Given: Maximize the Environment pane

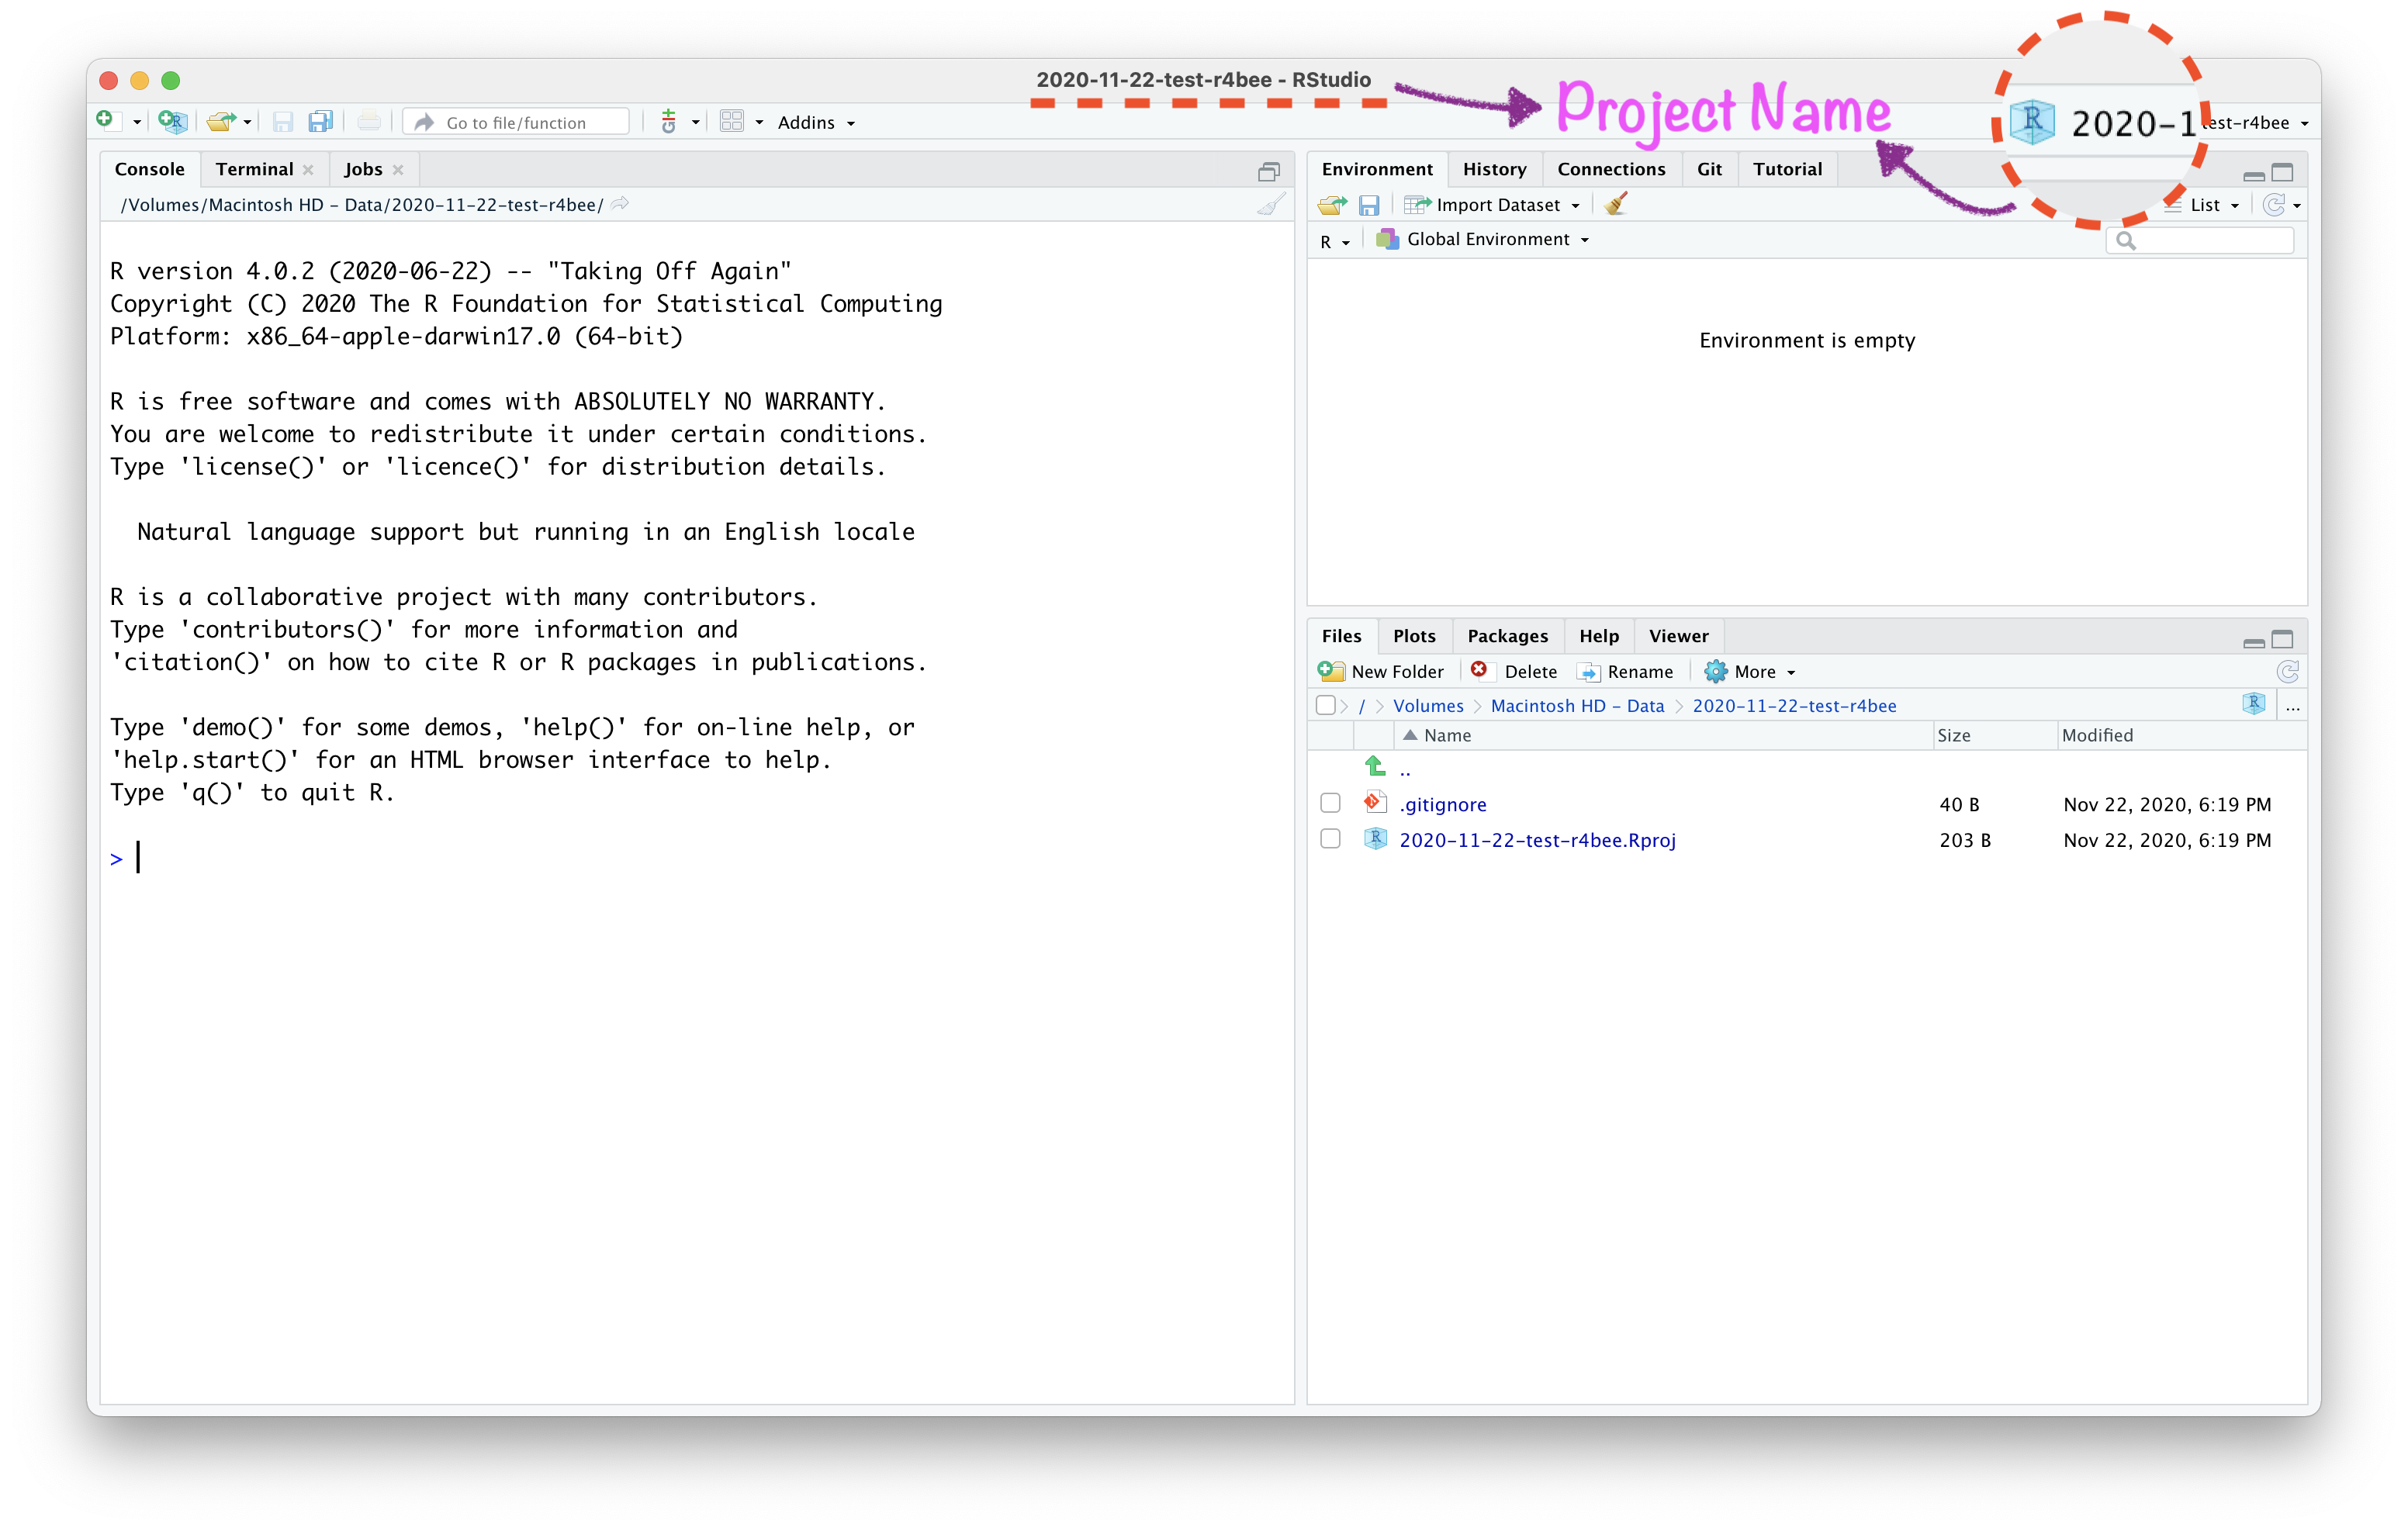Looking at the screenshot, I should [x=2283, y=172].
